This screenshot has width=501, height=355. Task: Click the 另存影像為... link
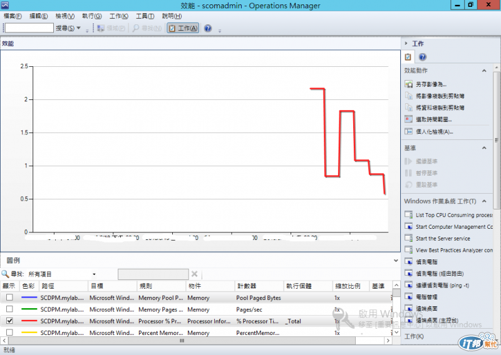[431, 84]
